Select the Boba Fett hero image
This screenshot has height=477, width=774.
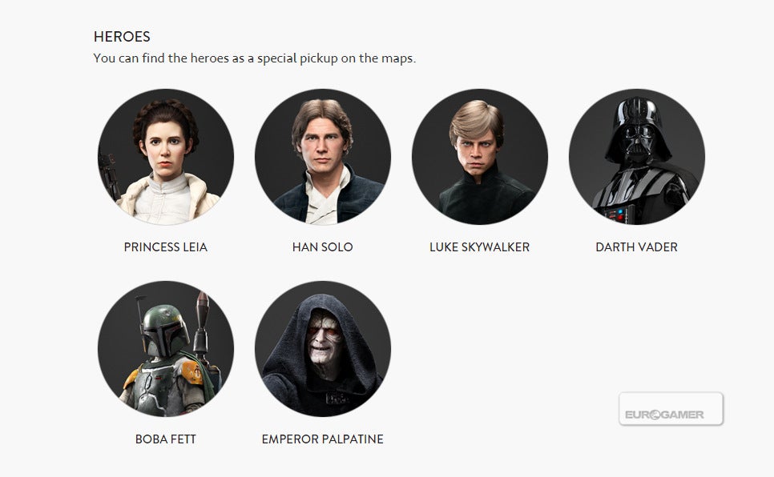coord(165,349)
